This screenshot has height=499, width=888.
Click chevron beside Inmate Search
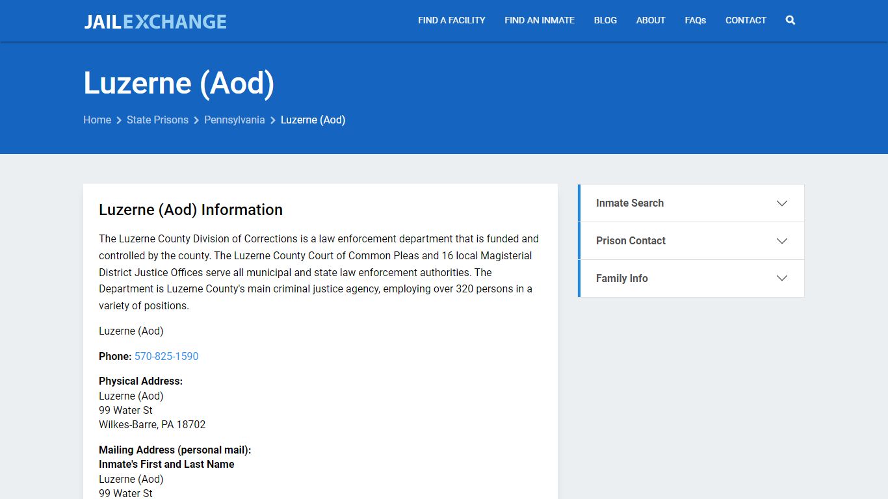[782, 203]
